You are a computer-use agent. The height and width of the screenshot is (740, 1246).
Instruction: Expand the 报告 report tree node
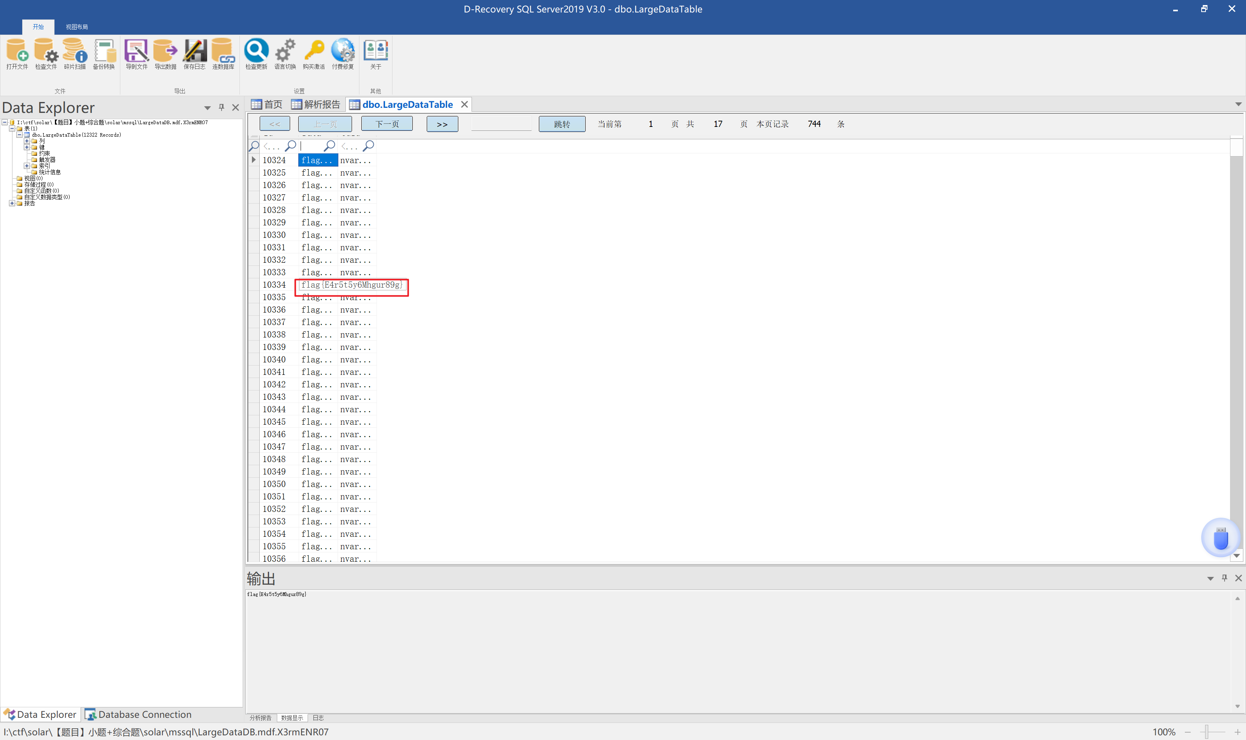[12, 203]
